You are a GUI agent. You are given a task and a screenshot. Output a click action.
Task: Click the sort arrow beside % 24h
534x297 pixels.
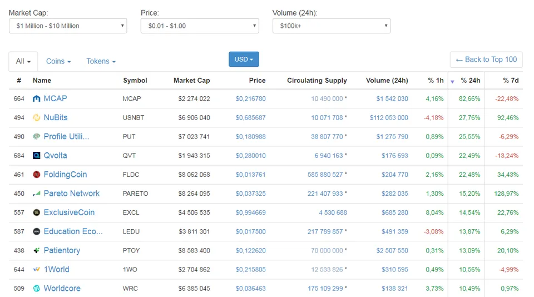coord(452,82)
